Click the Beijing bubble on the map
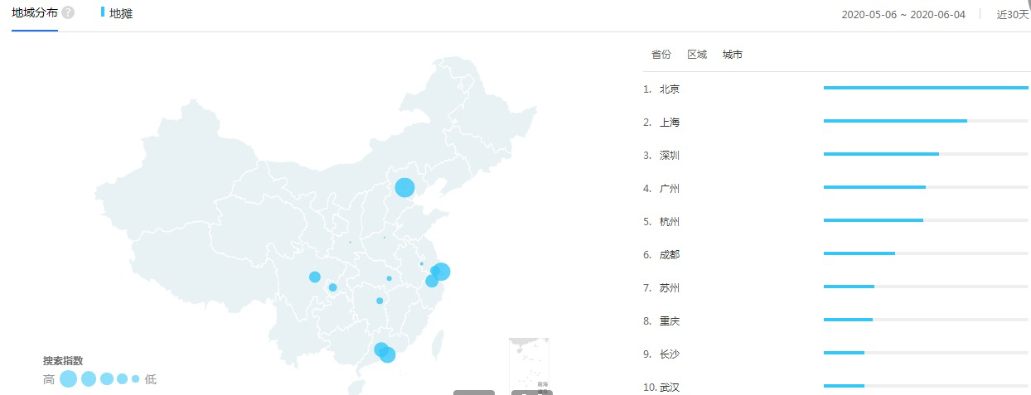1031x395 pixels. pyautogui.click(x=404, y=187)
